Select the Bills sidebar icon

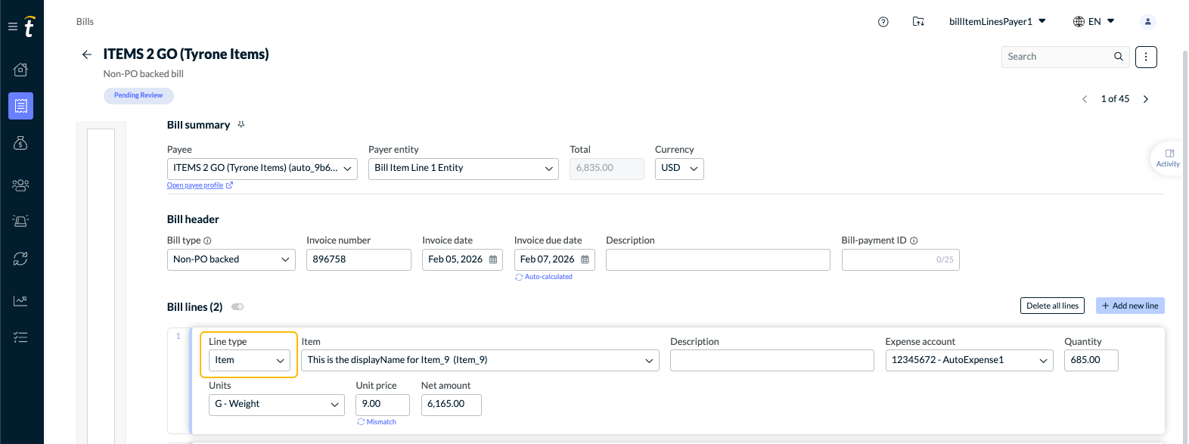coord(20,106)
